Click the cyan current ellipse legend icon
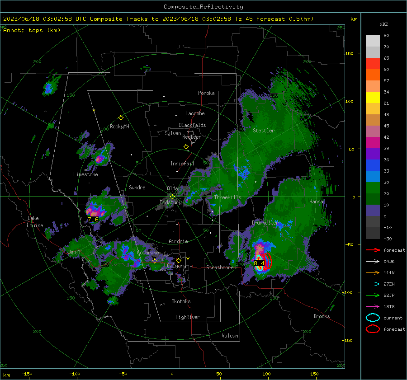 point(373,318)
